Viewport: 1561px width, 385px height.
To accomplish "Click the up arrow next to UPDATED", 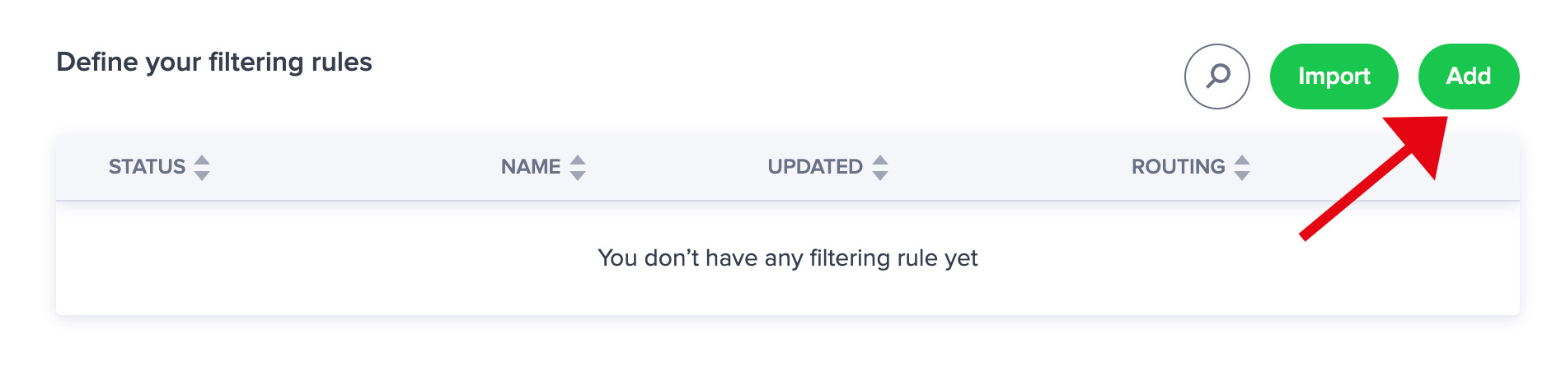I will coord(880,160).
